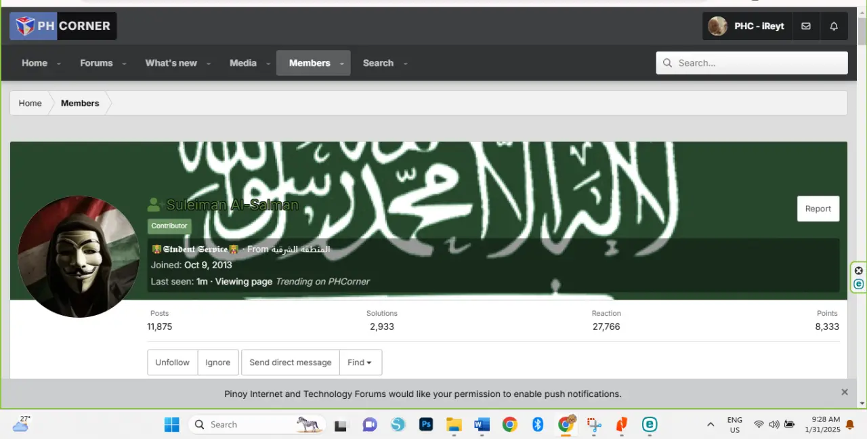The image size is (867, 439).
Task: Open the Search nav item
Action: pos(378,63)
